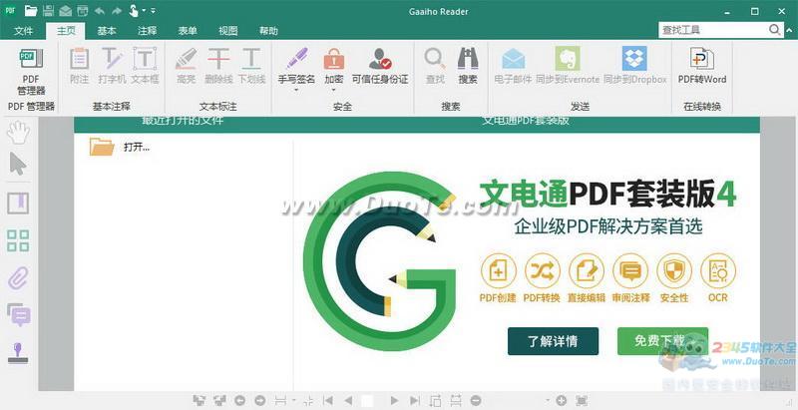Activate the 下划线 underline tool

point(252,66)
